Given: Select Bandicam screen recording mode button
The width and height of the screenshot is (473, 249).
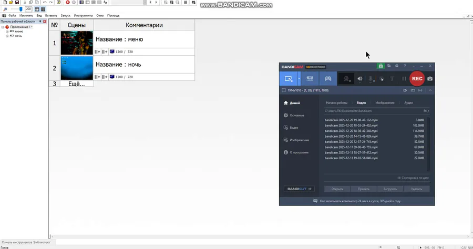Looking at the screenshot, I should tap(289, 79).
